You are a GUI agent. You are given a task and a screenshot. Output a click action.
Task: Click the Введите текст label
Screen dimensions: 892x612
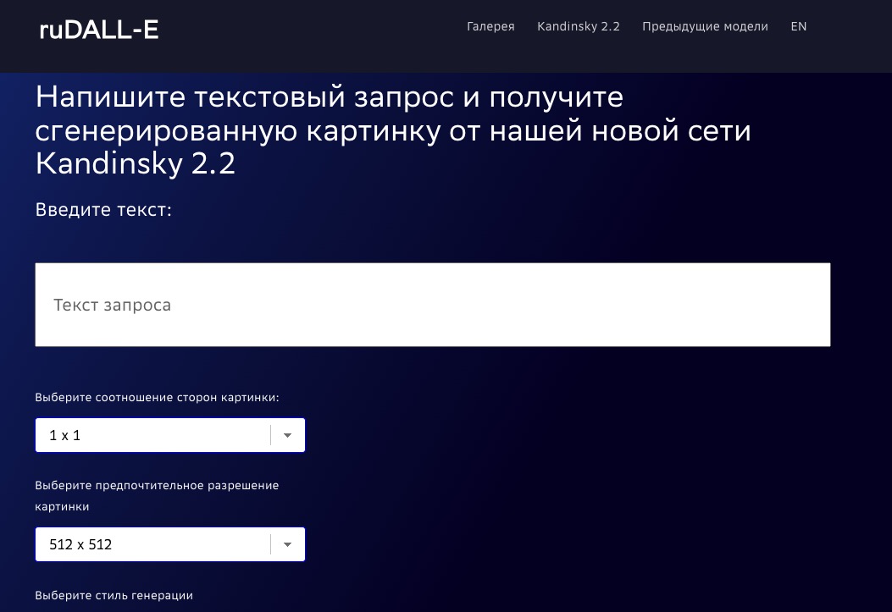point(103,210)
